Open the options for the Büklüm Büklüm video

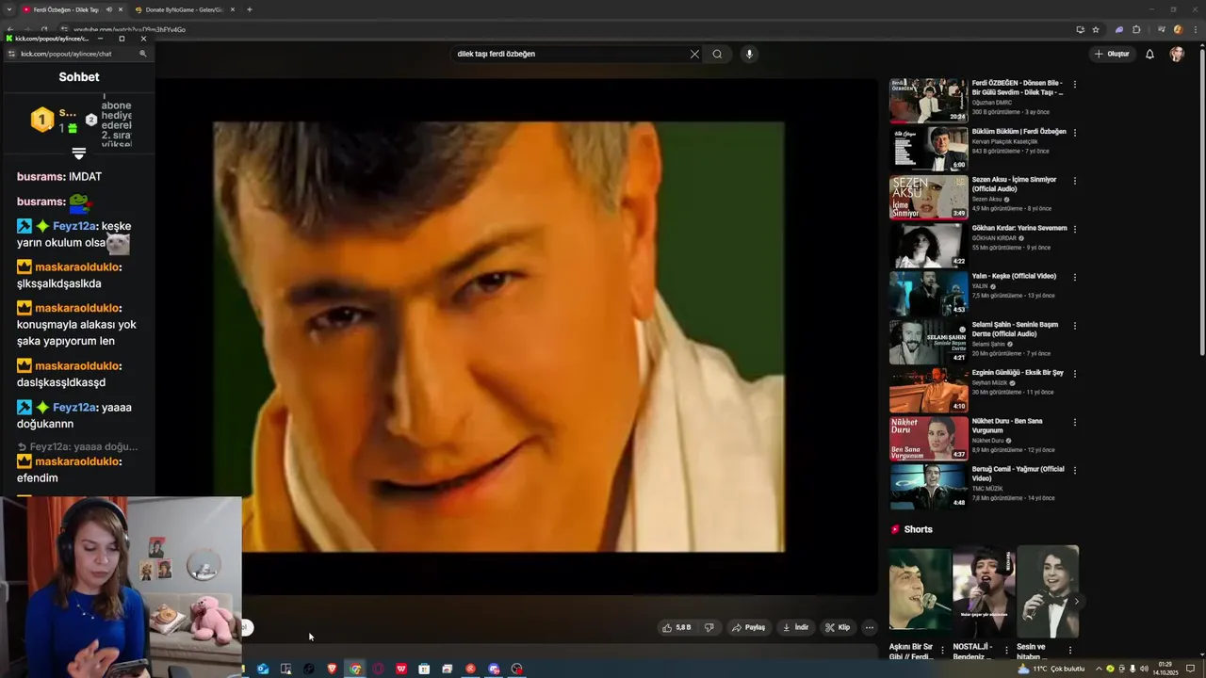[x=1074, y=132]
